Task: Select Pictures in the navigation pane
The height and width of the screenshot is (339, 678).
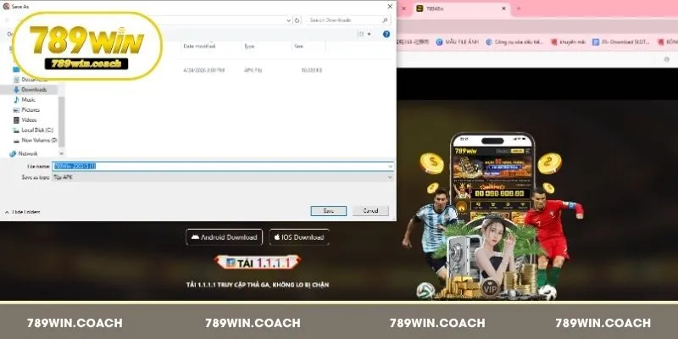Action: pos(31,110)
